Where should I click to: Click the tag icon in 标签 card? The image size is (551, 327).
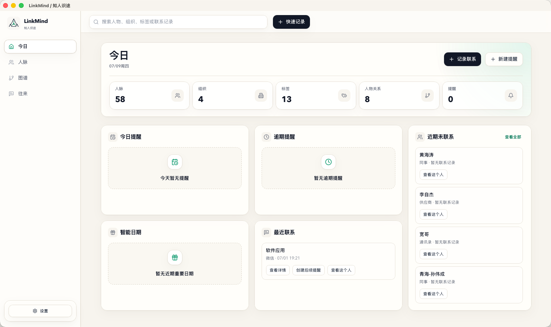point(344,96)
